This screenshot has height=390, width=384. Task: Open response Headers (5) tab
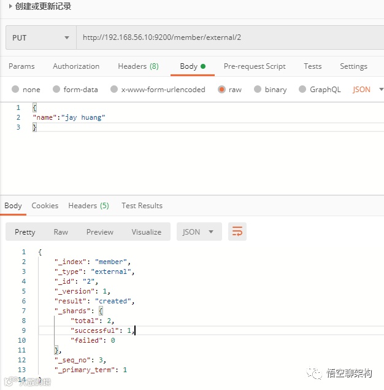[x=89, y=206]
